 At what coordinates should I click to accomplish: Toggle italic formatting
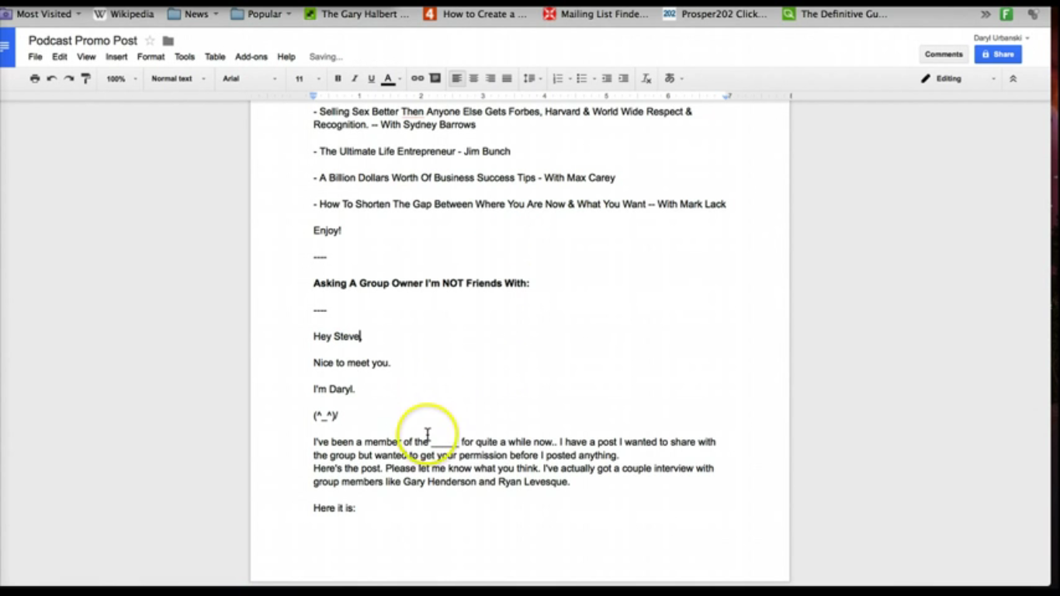(355, 78)
